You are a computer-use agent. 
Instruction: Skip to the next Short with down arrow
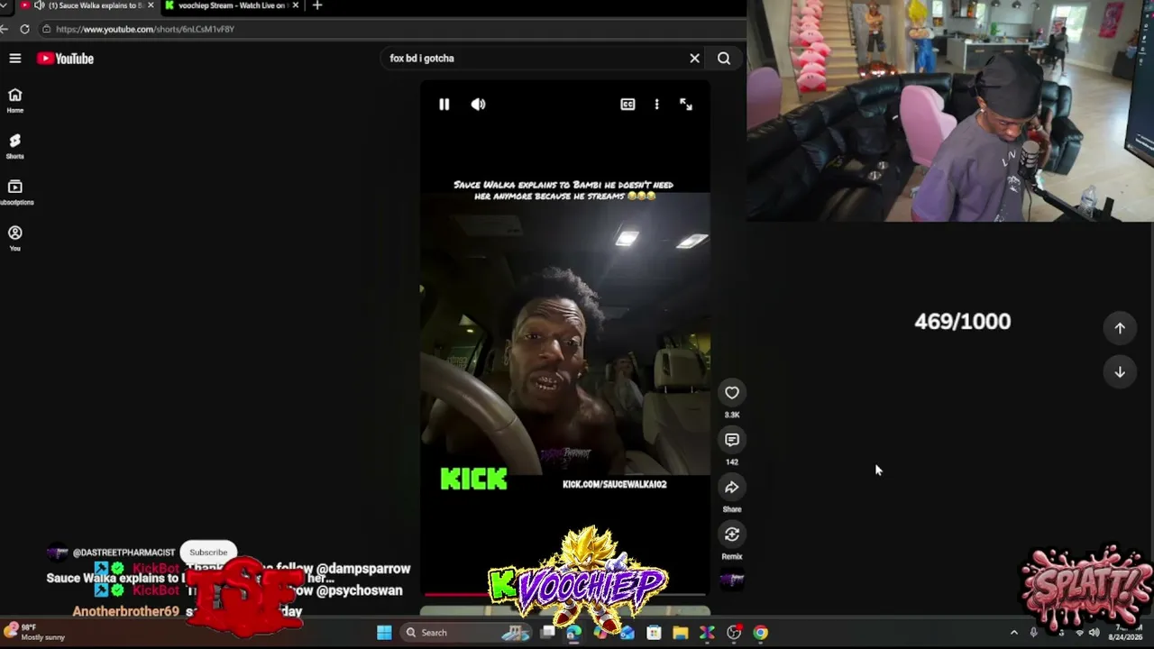1120,371
